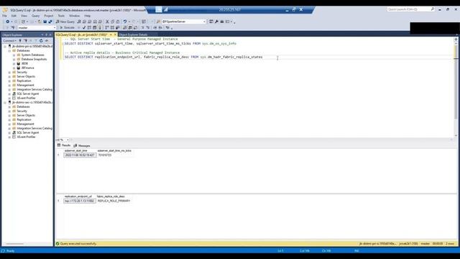Select the second server's XEvent Profiler node
Screen dimensions: 460x259
point(26,137)
